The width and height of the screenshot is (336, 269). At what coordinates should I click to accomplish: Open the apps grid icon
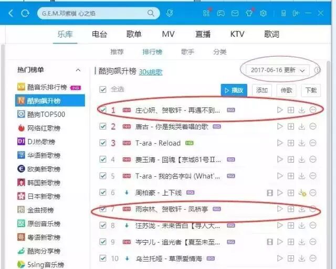206,13
